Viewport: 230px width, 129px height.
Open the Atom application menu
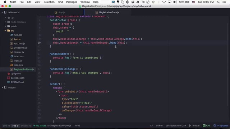[13, 2]
